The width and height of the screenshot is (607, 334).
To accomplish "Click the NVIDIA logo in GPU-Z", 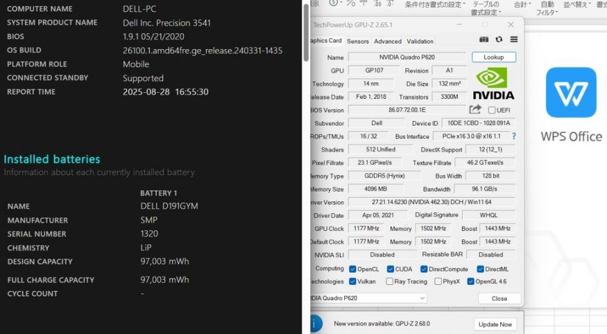I will (493, 84).
